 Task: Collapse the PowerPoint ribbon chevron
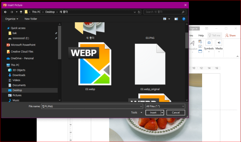pos(238,56)
